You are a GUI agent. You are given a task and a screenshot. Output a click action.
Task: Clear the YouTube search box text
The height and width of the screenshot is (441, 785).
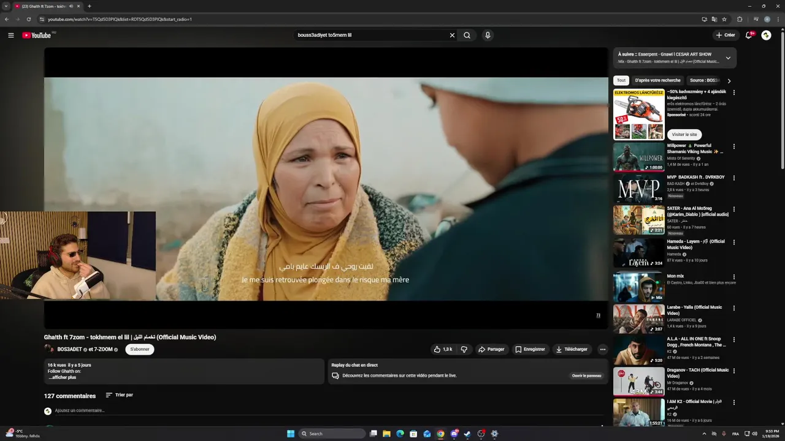(x=452, y=36)
